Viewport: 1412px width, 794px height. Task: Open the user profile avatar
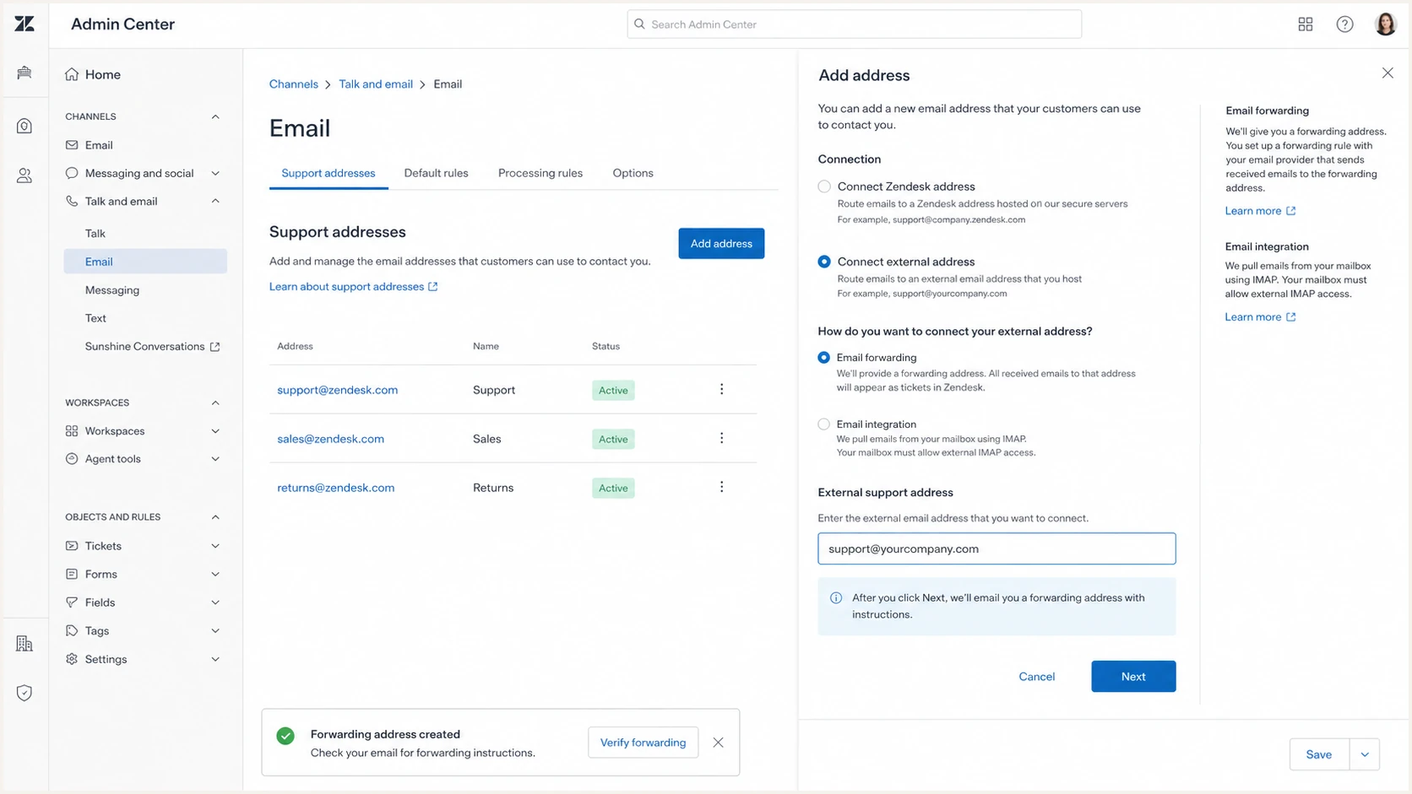[x=1386, y=24]
